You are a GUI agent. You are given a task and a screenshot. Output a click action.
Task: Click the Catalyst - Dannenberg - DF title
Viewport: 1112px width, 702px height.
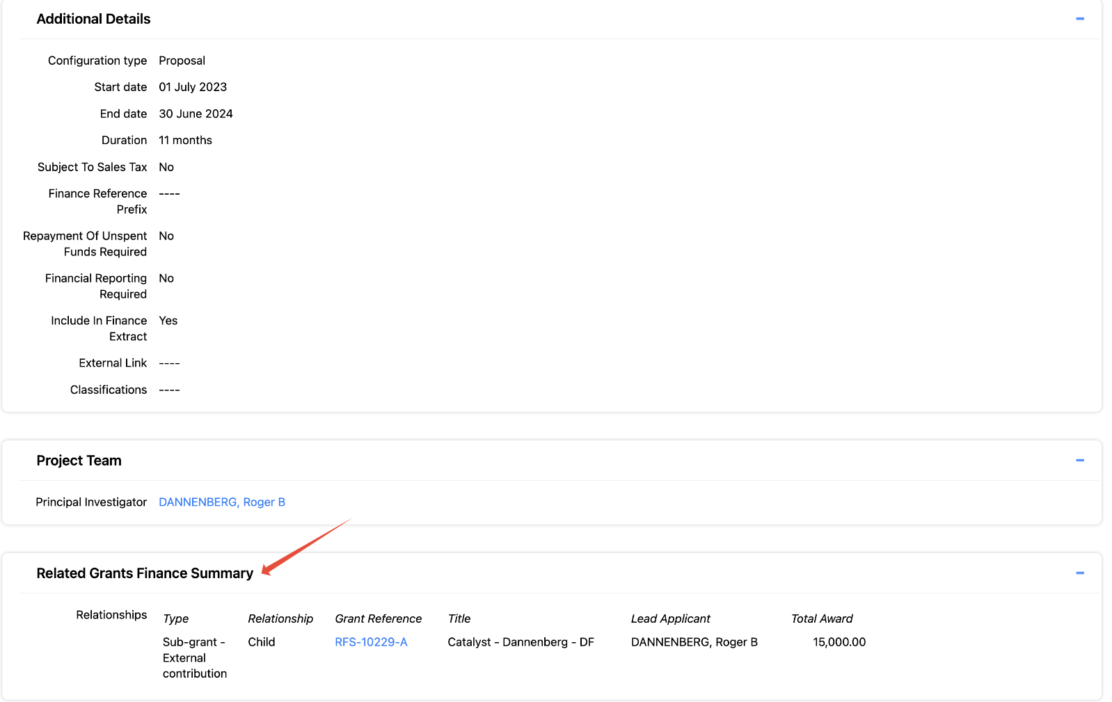[521, 642]
